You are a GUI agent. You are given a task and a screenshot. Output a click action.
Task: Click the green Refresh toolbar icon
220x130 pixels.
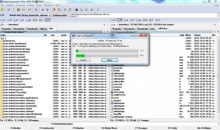click(2, 10)
